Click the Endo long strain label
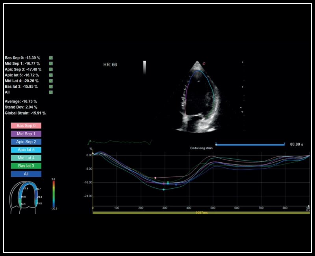 [202, 148]
